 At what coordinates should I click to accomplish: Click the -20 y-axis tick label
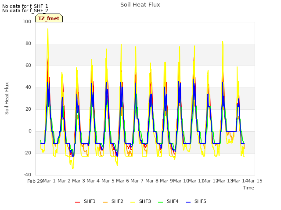coord(27,153)
